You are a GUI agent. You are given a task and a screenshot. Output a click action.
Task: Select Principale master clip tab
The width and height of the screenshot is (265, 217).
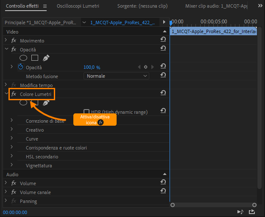(40, 23)
